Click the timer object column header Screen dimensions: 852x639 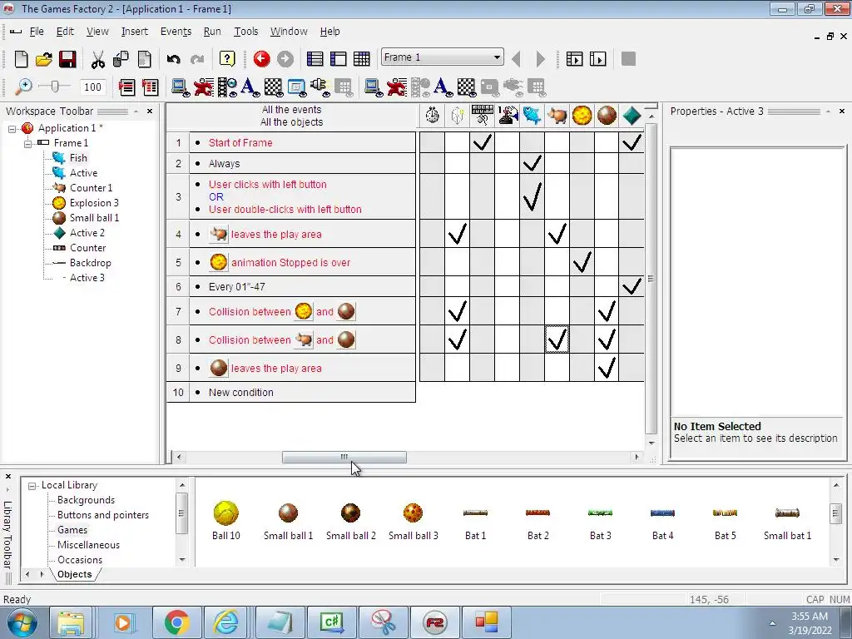[x=433, y=115]
